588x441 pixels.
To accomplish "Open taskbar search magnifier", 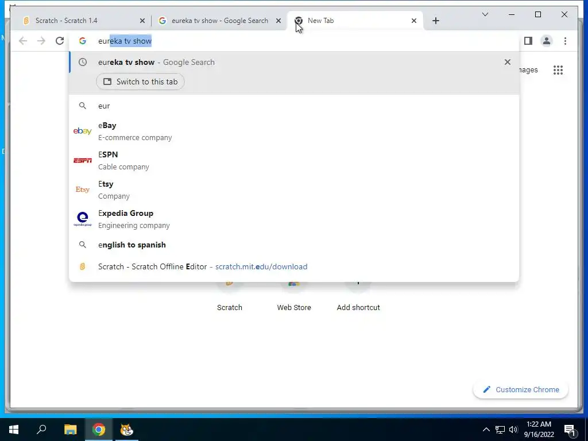I will [41, 430].
